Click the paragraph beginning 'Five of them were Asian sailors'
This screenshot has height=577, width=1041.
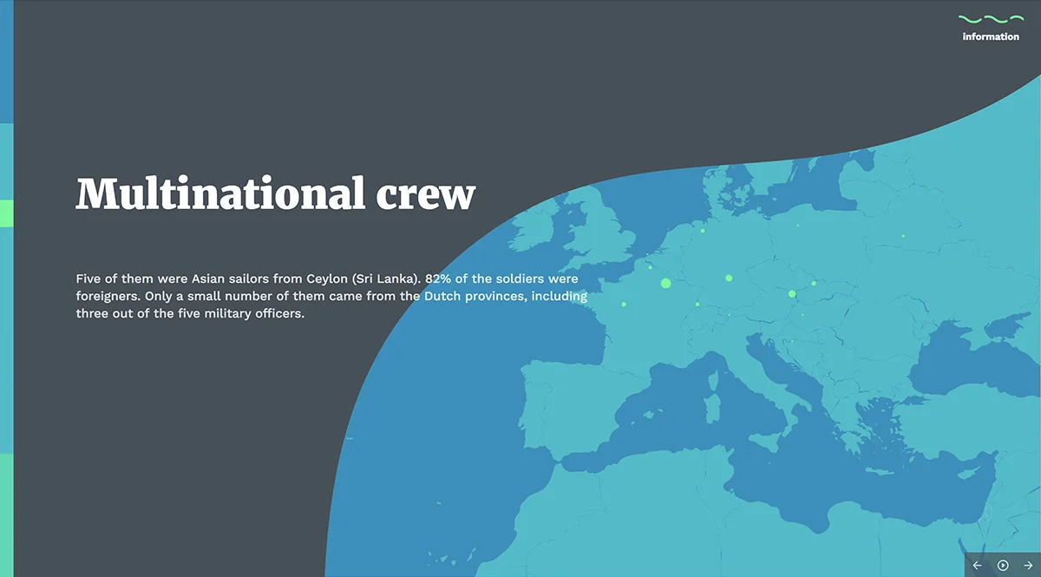[x=331, y=297]
